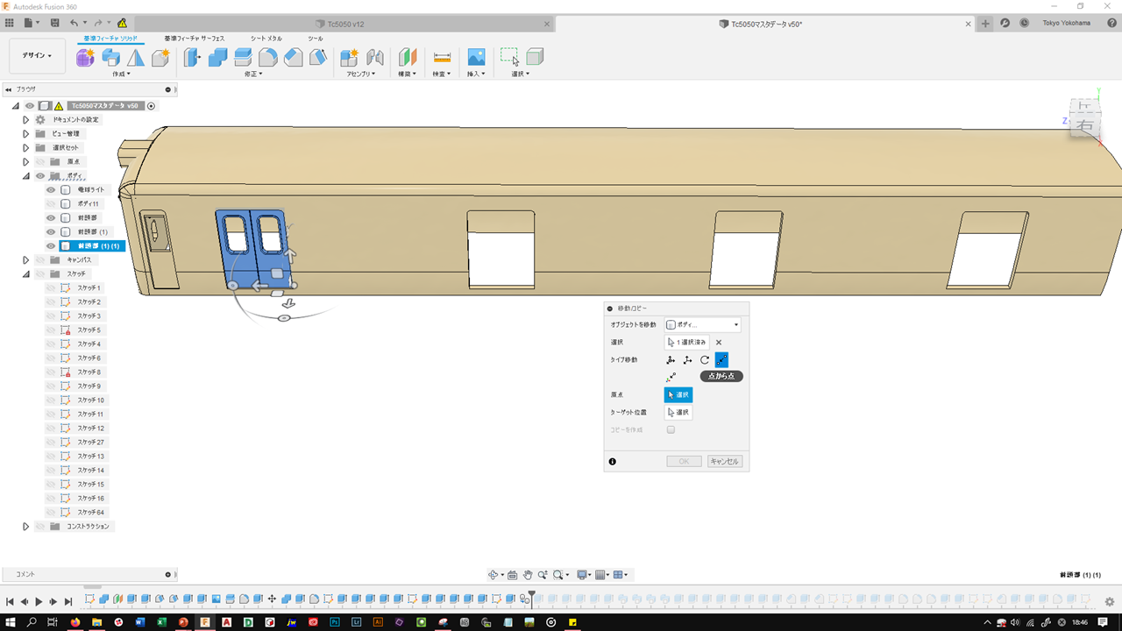Open the Orbit tool in navigation bar

click(494, 575)
